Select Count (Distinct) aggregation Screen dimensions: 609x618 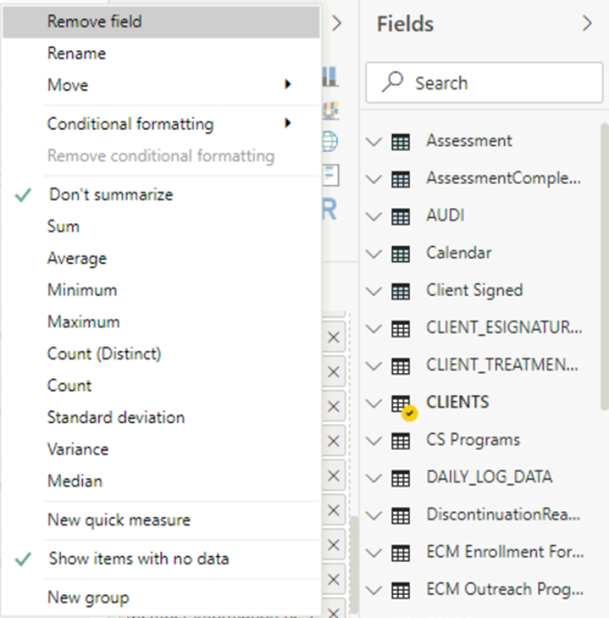click(x=161, y=354)
